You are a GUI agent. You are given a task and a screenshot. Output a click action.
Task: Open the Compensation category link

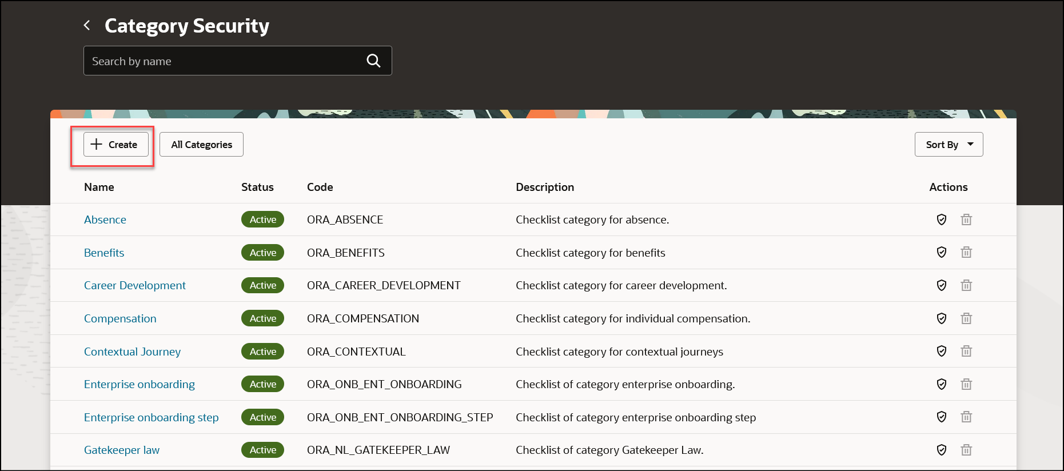120,318
